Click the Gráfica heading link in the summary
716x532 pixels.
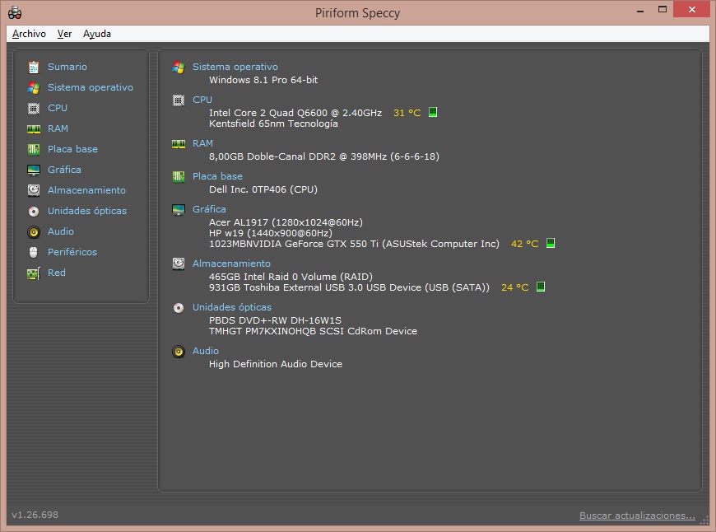(209, 209)
